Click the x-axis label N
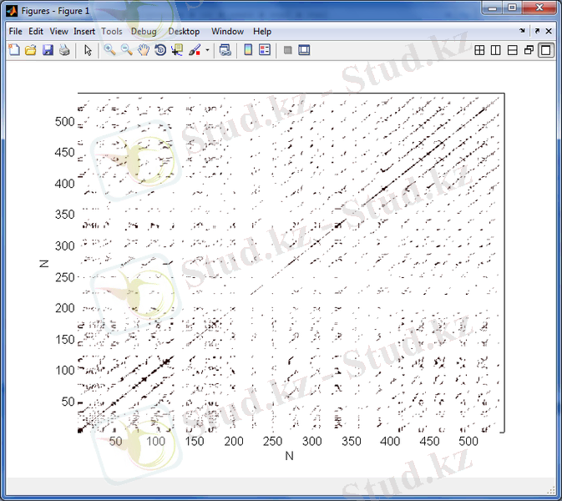562x501 pixels. pyautogui.click(x=289, y=456)
